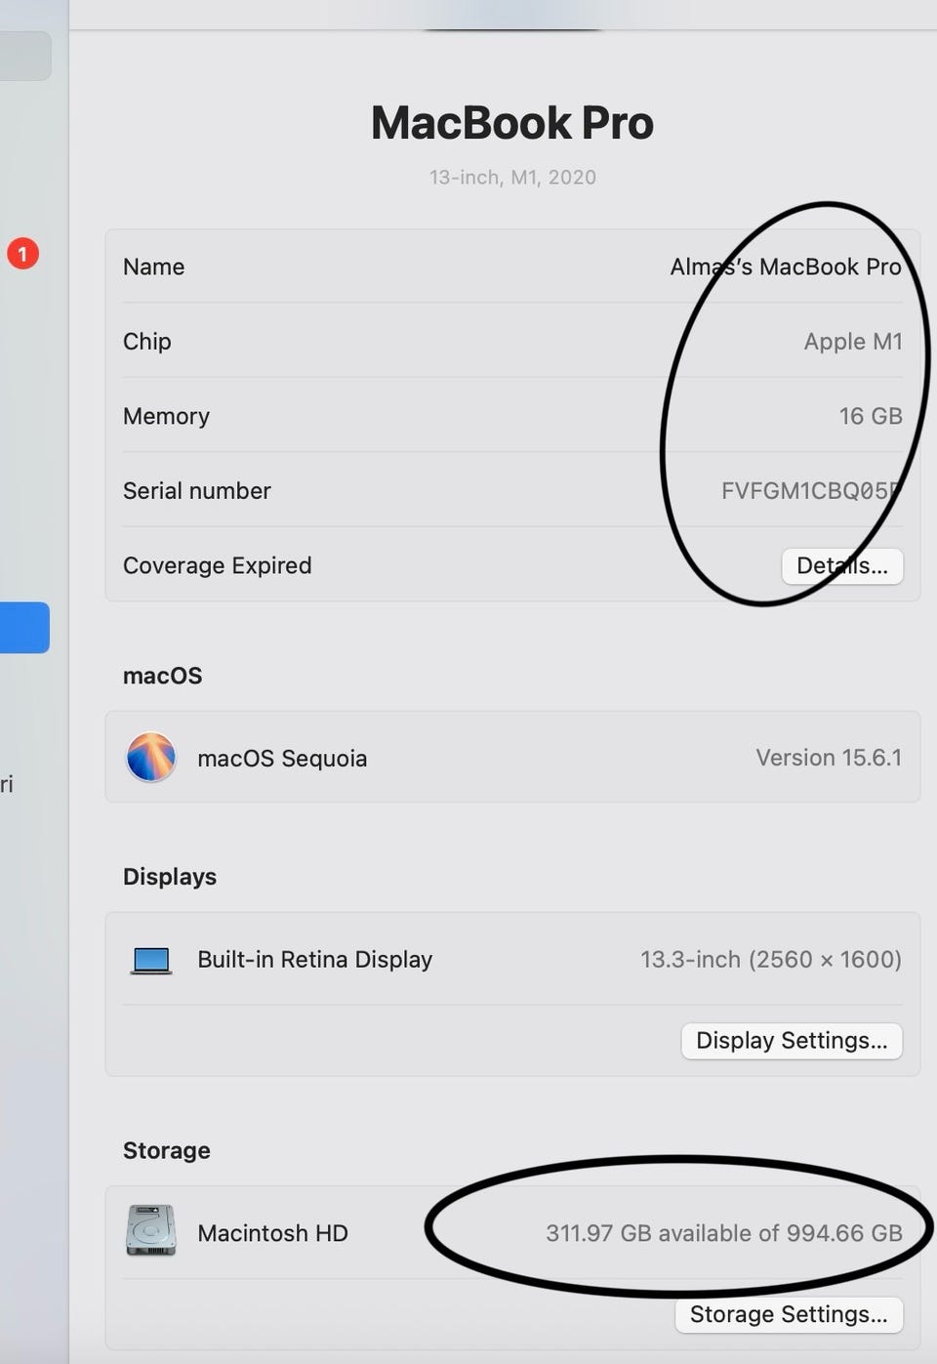
Task: Click the 16 GB memory value
Action: point(871,416)
